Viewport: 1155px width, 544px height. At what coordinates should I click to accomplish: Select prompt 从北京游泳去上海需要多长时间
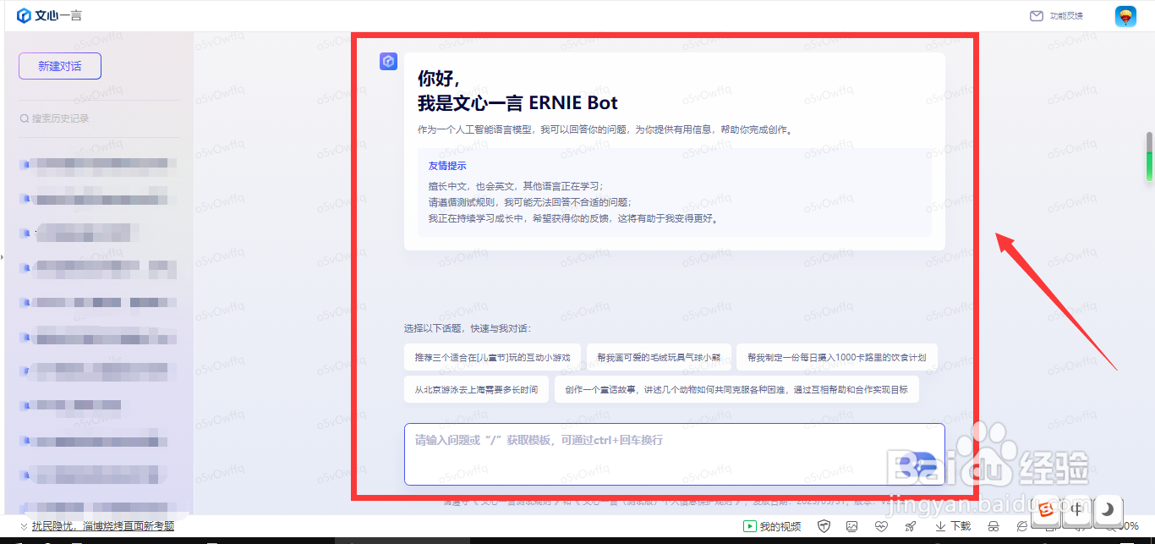[476, 389]
